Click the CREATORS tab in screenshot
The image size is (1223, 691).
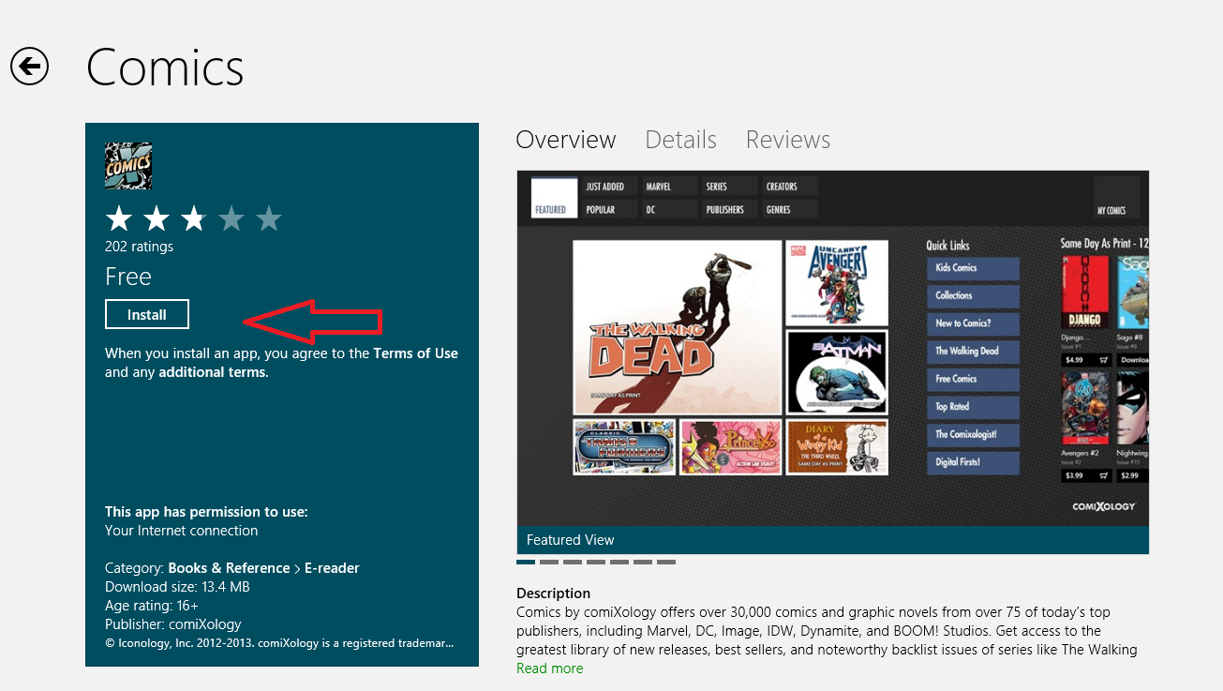(x=789, y=186)
